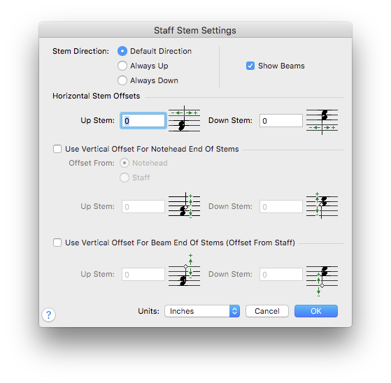
Task: Click the beam end up stem diagram
Action: click(184, 270)
